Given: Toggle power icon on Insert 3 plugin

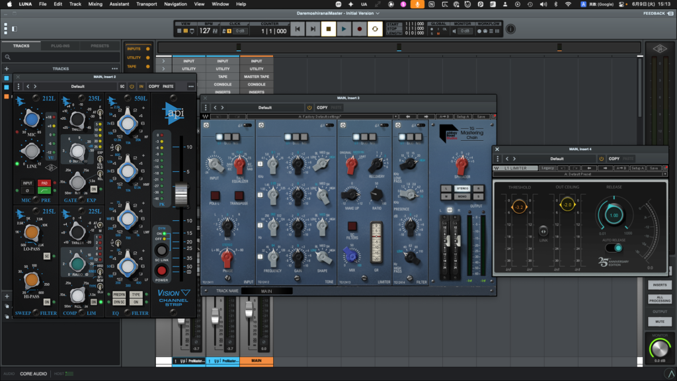Looking at the screenshot, I should coord(309,108).
